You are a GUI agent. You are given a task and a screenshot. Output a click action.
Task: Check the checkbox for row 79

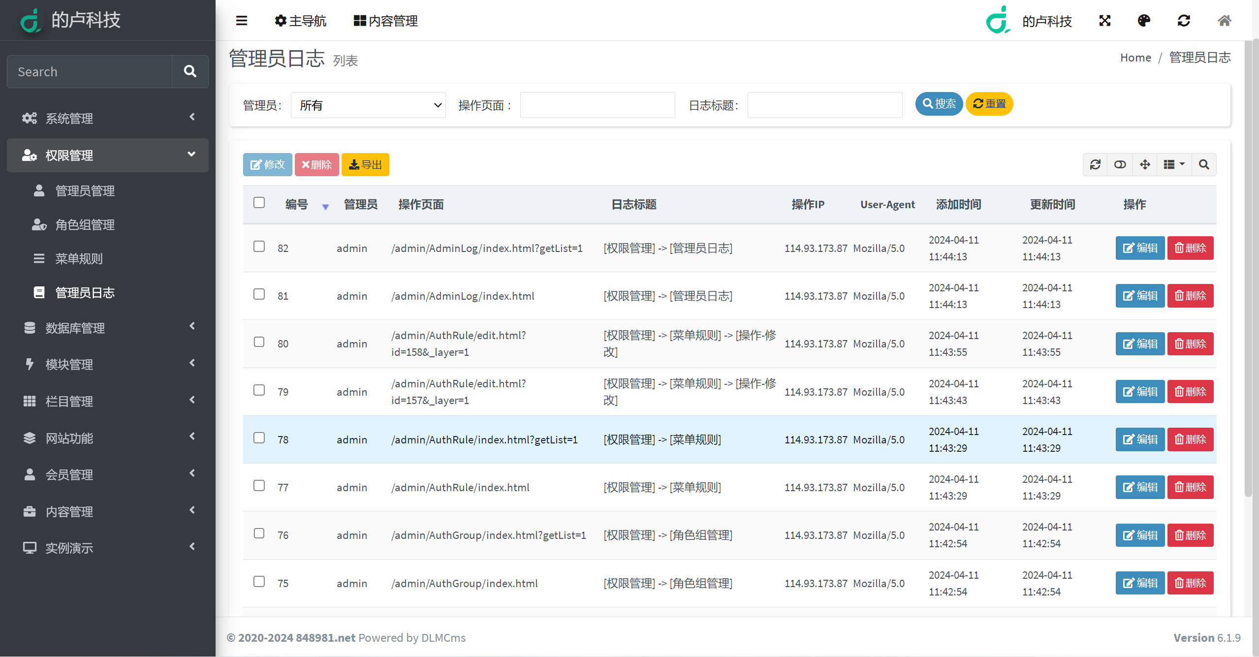tap(259, 390)
